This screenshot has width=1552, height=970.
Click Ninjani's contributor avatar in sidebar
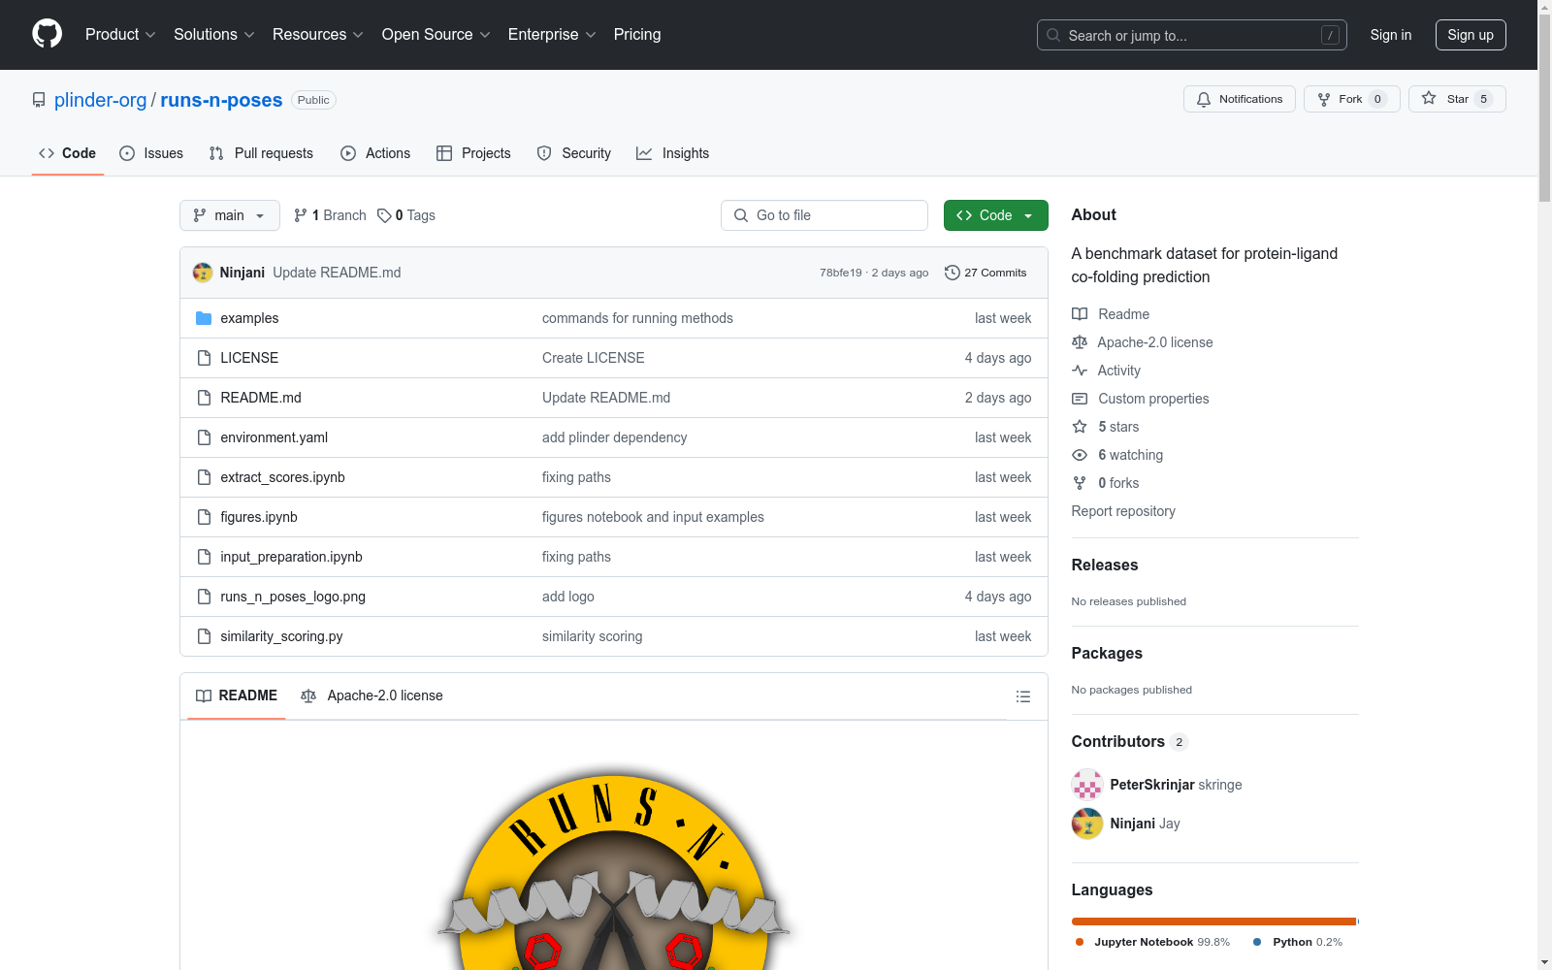point(1087,824)
